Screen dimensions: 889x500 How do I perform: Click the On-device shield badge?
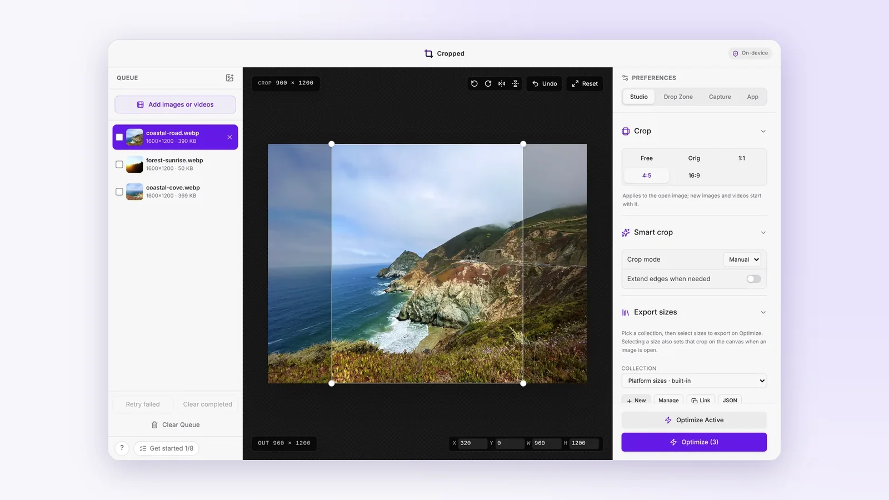point(750,53)
